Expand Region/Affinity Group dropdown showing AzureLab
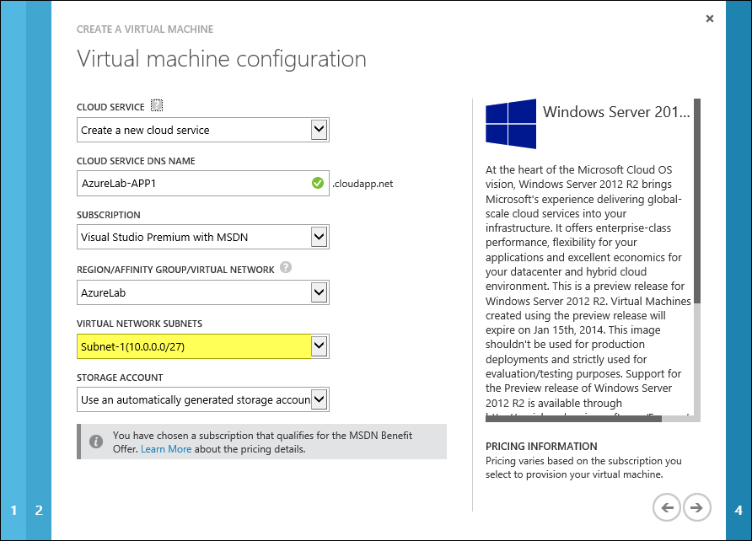752x541 pixels. pos(319,292)
